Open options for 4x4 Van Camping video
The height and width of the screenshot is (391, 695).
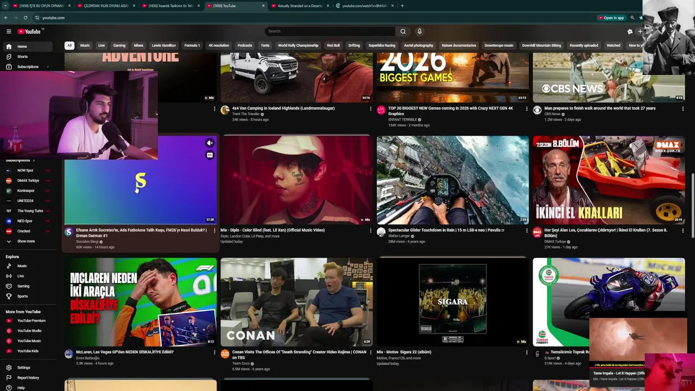(x=371, y=109)
